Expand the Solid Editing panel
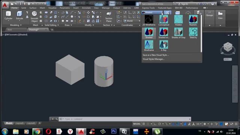This screenshot has height=135, width=240. click(x=52, y=25)
